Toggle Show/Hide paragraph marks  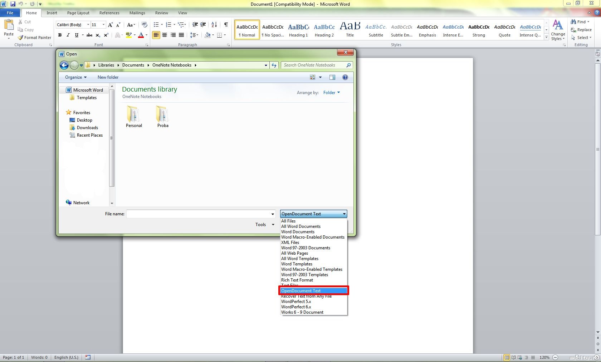point(226,25)
